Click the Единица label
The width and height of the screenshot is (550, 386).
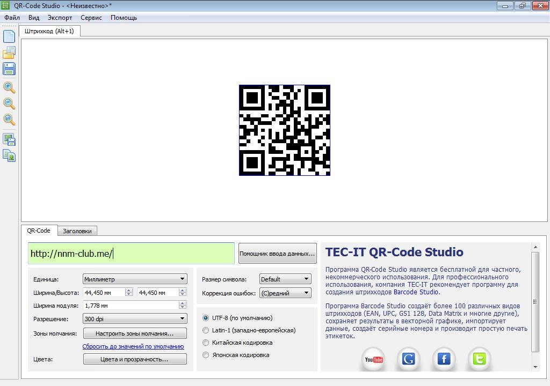(46, 279)
